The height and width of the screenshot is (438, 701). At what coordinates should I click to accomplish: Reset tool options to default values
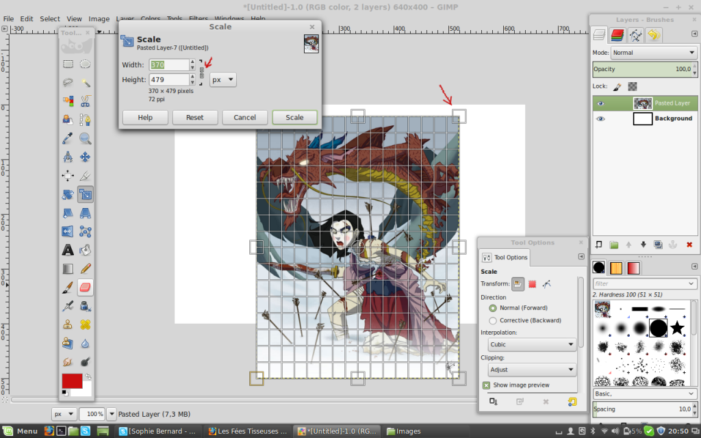click(572, 402)
